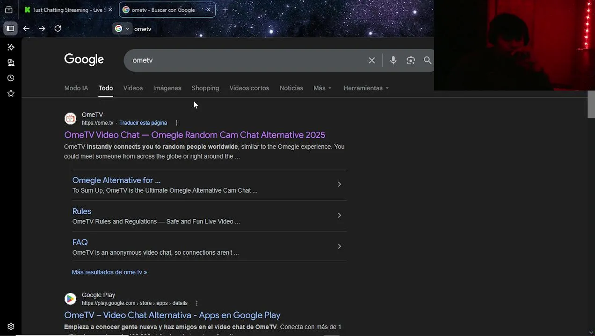Screen dimensions: 595x336
Task: Click the scrollbar down arrow
Action: 591,332
